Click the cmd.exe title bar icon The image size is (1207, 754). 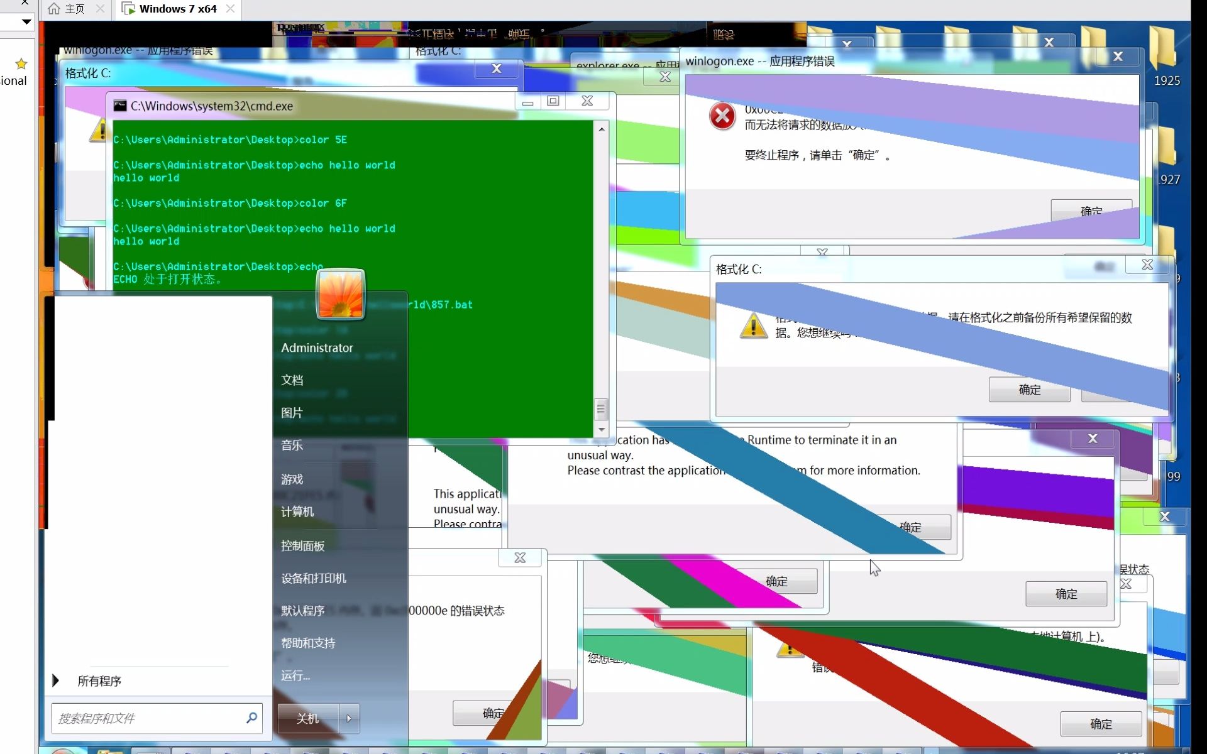120,106
